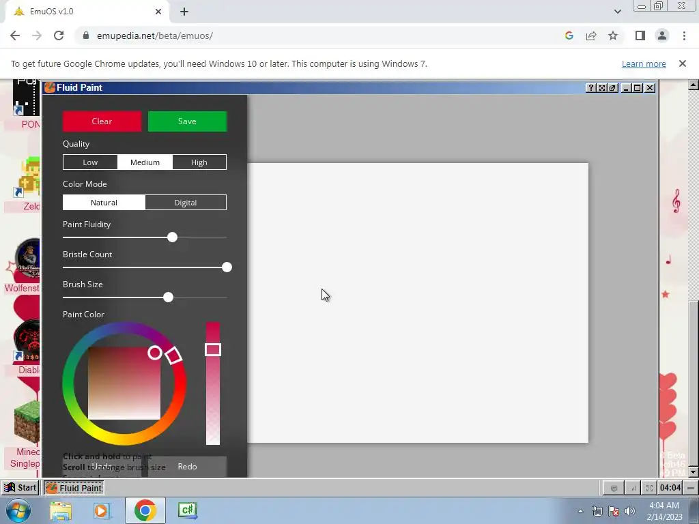Reload the EmuOS page

59,35
